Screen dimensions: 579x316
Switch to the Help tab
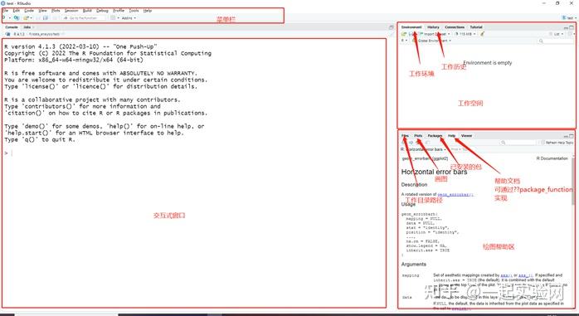pyautogui.click(x=451, y=136)
